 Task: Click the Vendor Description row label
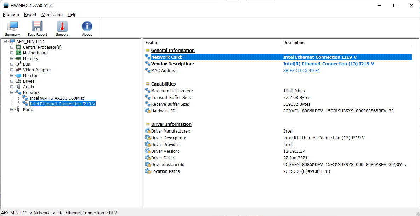[172, 64]
